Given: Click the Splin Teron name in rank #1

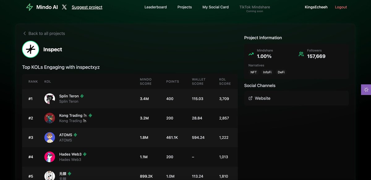Looking at the screenshot, I should pos(69,96).
